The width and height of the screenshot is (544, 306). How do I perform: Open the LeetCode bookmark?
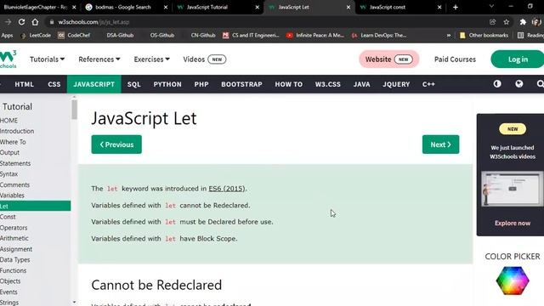(36, 35)
